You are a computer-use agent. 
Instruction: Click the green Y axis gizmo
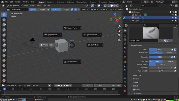[x=119, y=17]
